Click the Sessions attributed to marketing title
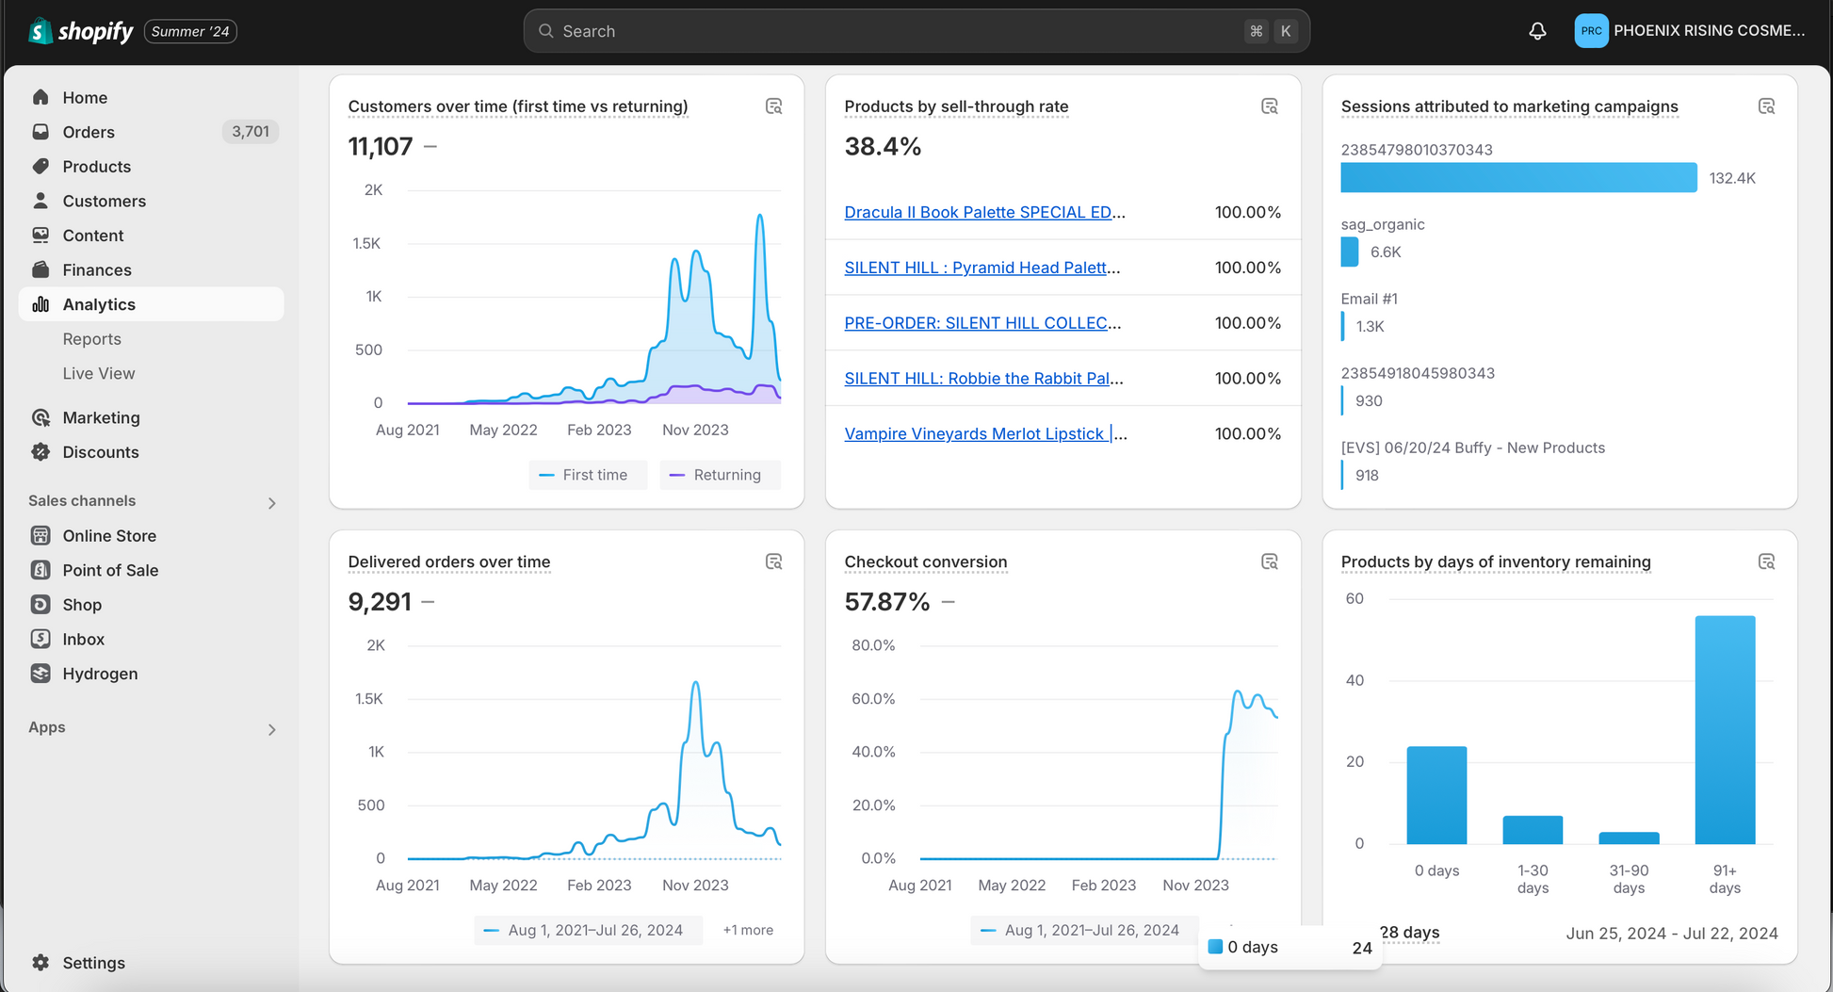Screen dimensions: 1833x992 (1510, 106)
